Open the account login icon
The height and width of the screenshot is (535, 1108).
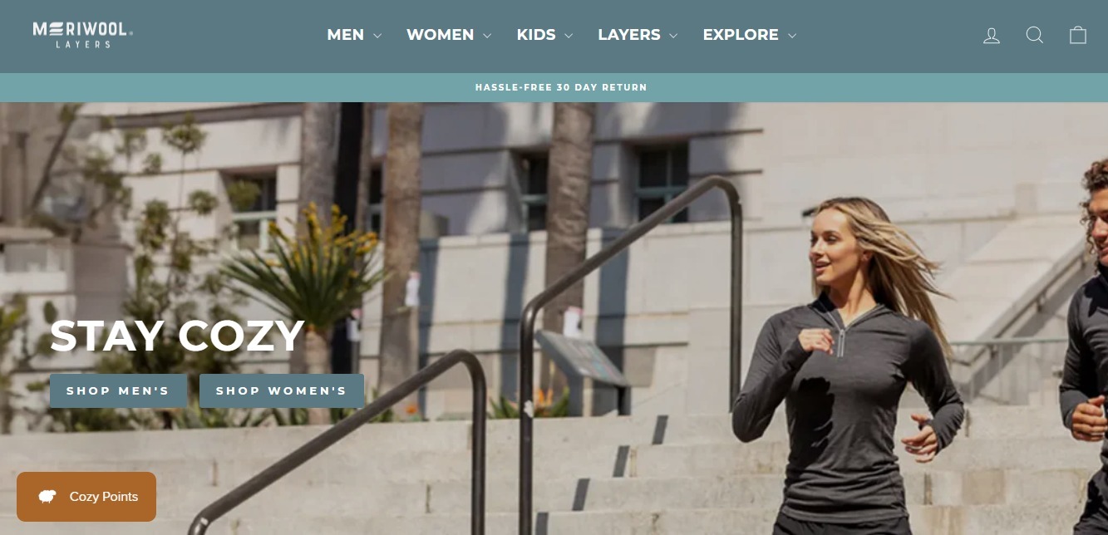coord(991,35)
